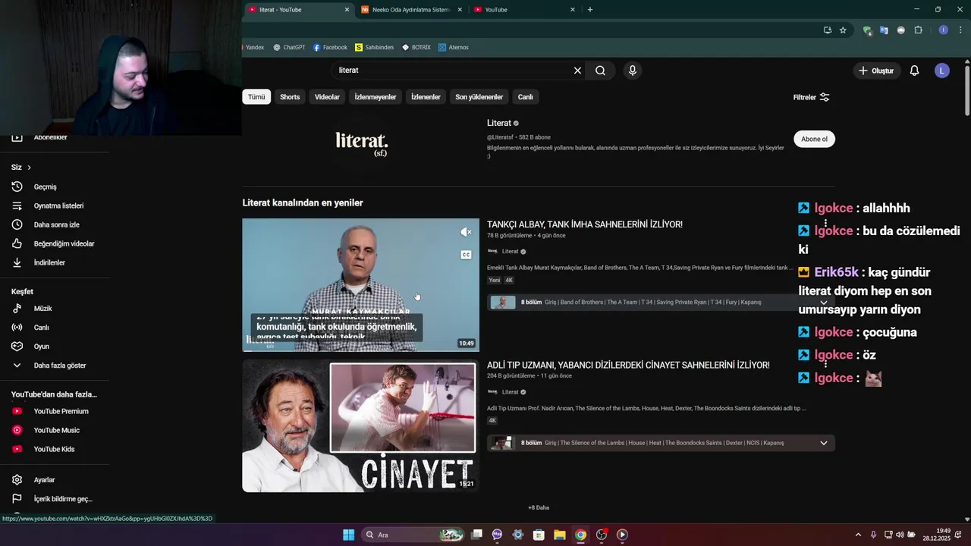The image size is (971, 546).
Task: Expand chapters of the ADLİ TIP UZMANI video
Action: 823,443
